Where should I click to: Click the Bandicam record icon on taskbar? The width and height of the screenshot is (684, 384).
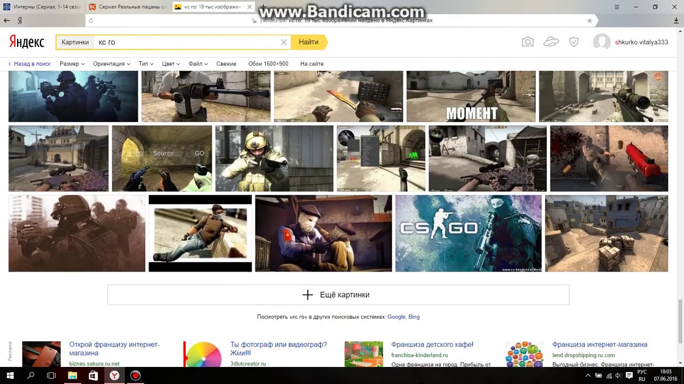135,375
